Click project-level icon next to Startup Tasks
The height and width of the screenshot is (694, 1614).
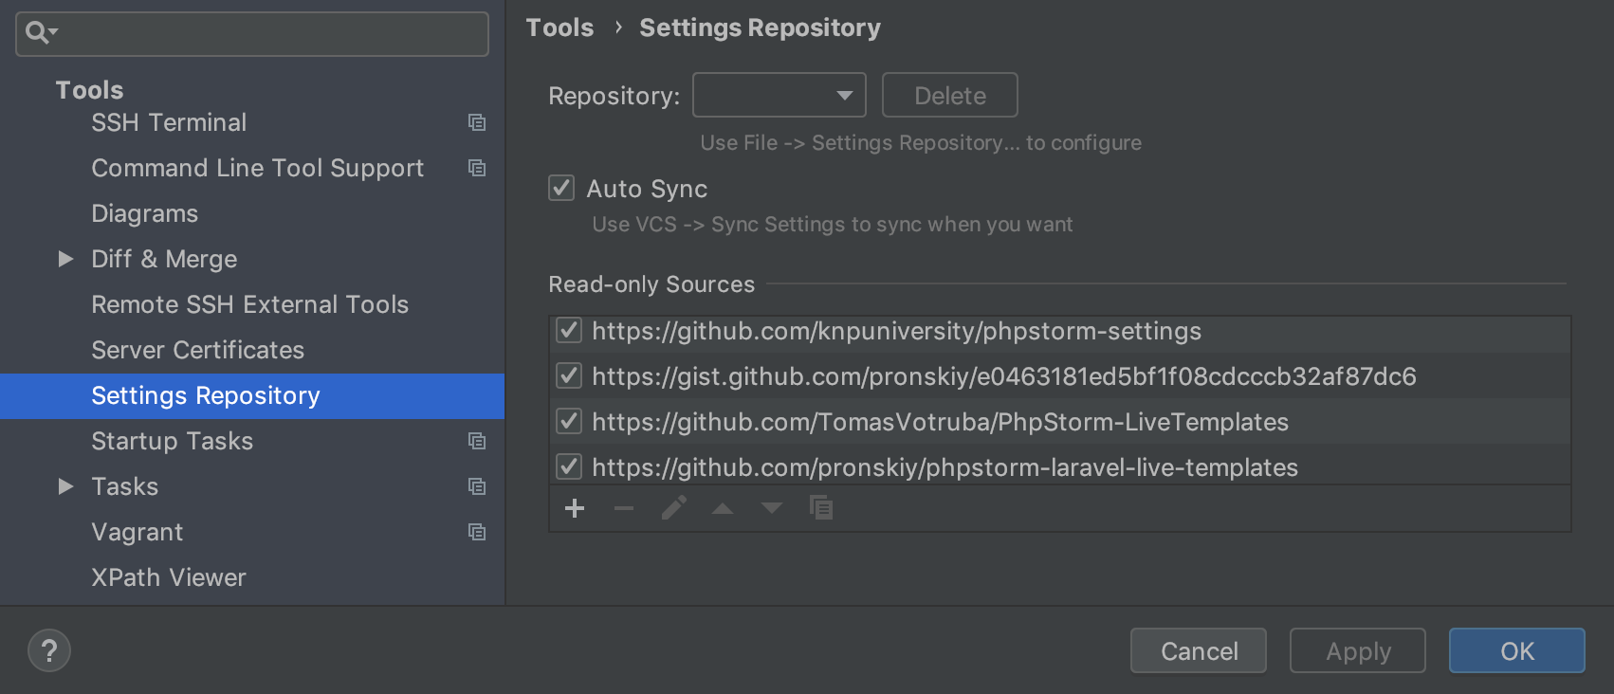click(x=477, y=441)
